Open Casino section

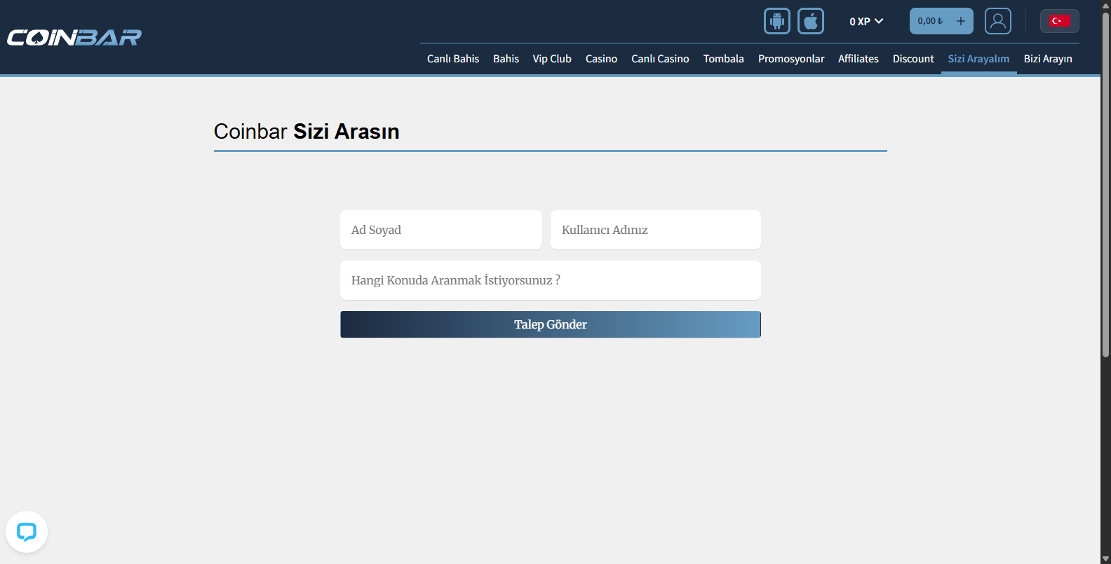(x=601, y=59)
